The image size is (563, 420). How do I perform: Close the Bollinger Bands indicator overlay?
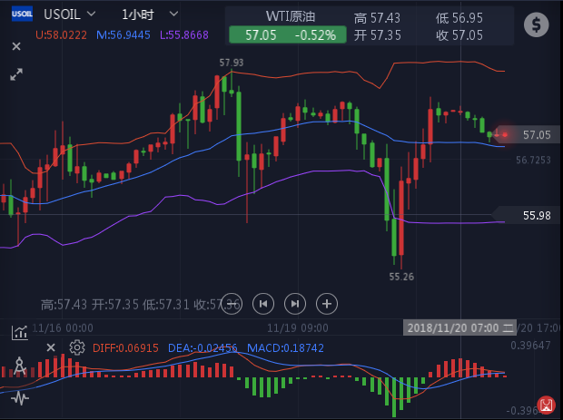coord(16,46)
